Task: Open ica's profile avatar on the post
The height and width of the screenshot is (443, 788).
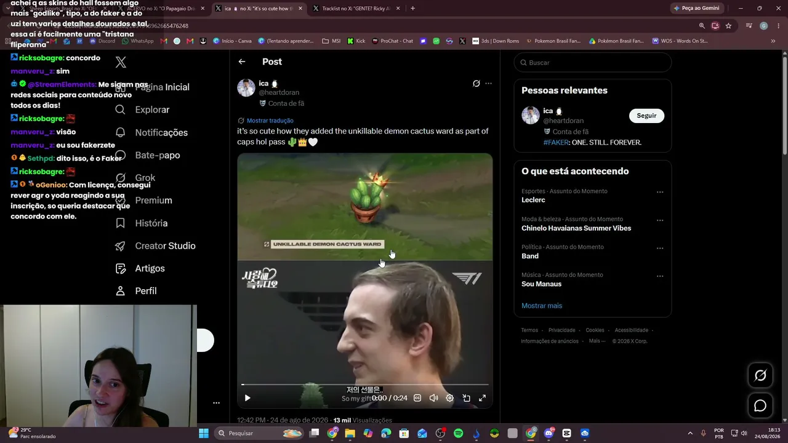Action: point(246,87)
